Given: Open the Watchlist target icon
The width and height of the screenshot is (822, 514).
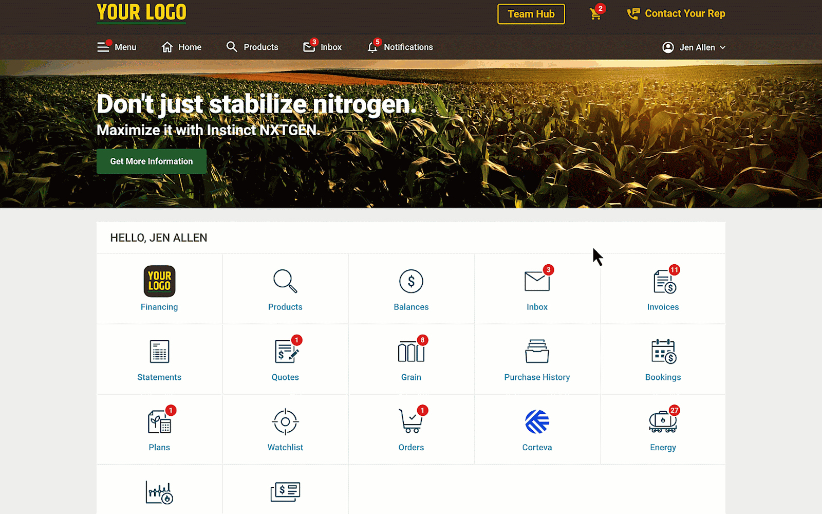Looking at the screenshot, I should [285, 422].
